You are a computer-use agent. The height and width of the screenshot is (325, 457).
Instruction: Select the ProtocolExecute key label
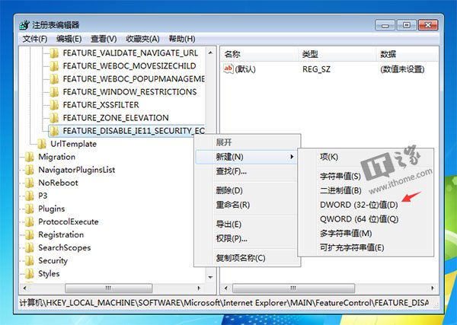(69, 221)
